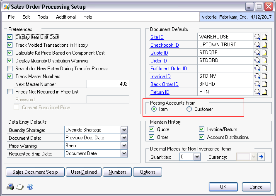Click the lookup magnifier next to Site ID
This screenshot has height=196, width=276.
pyautogui.click(x=257, y=37)
